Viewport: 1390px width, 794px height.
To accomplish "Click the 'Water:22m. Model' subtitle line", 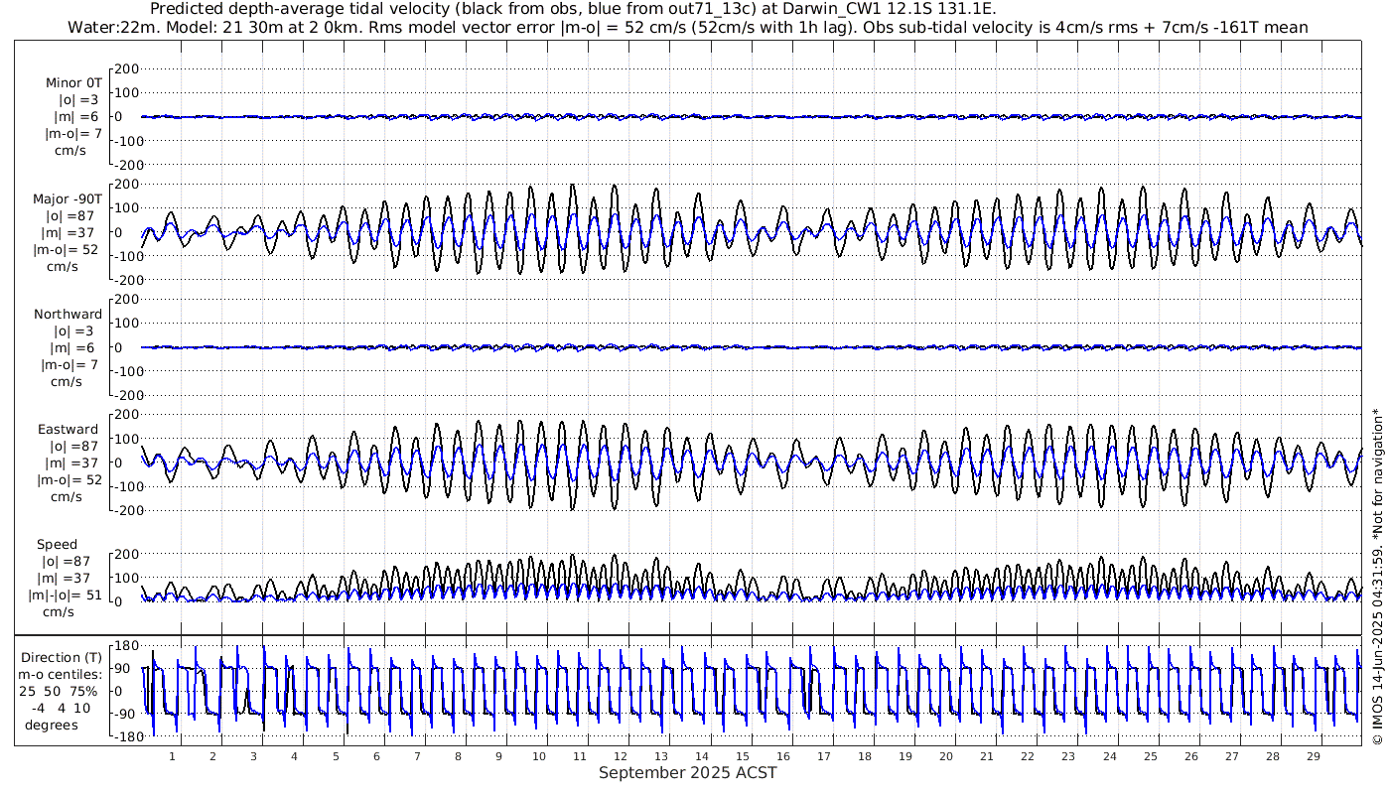I will point(687,27).
